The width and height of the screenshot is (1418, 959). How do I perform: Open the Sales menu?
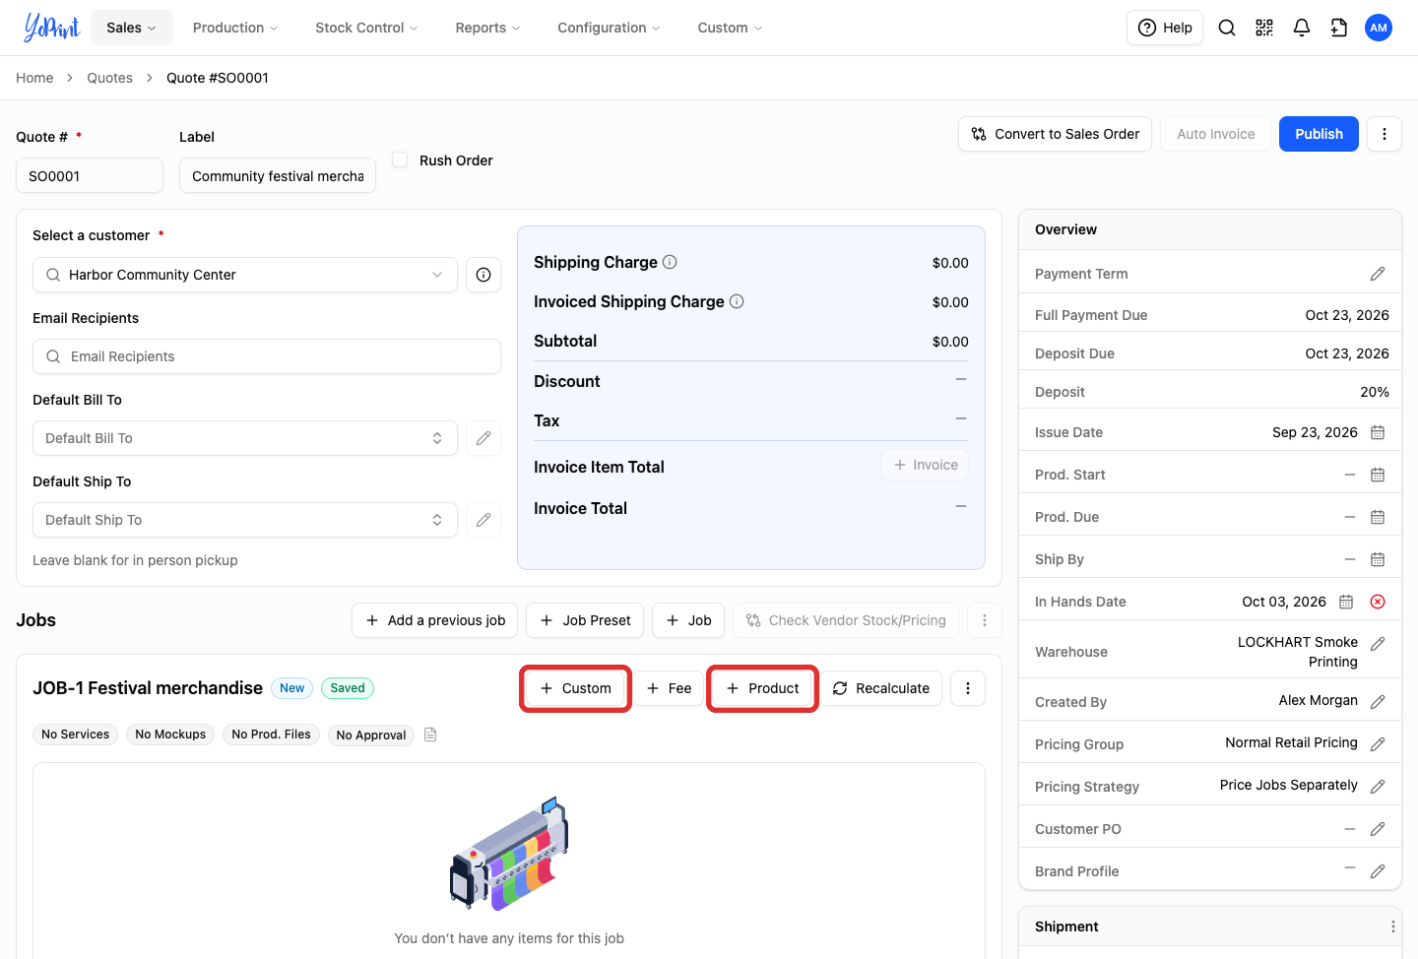click(x=132, y=28)
